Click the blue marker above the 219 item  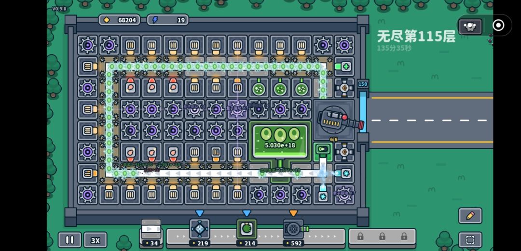coord(199,213)
